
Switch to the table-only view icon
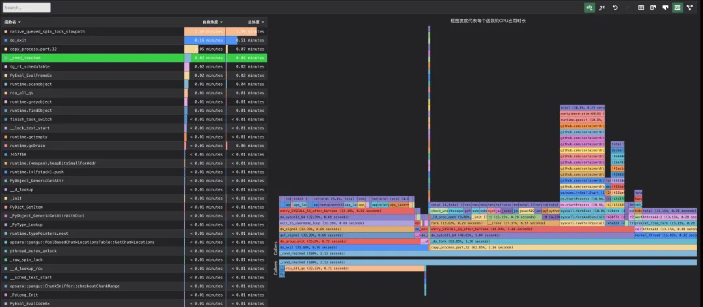pos(641,7)
